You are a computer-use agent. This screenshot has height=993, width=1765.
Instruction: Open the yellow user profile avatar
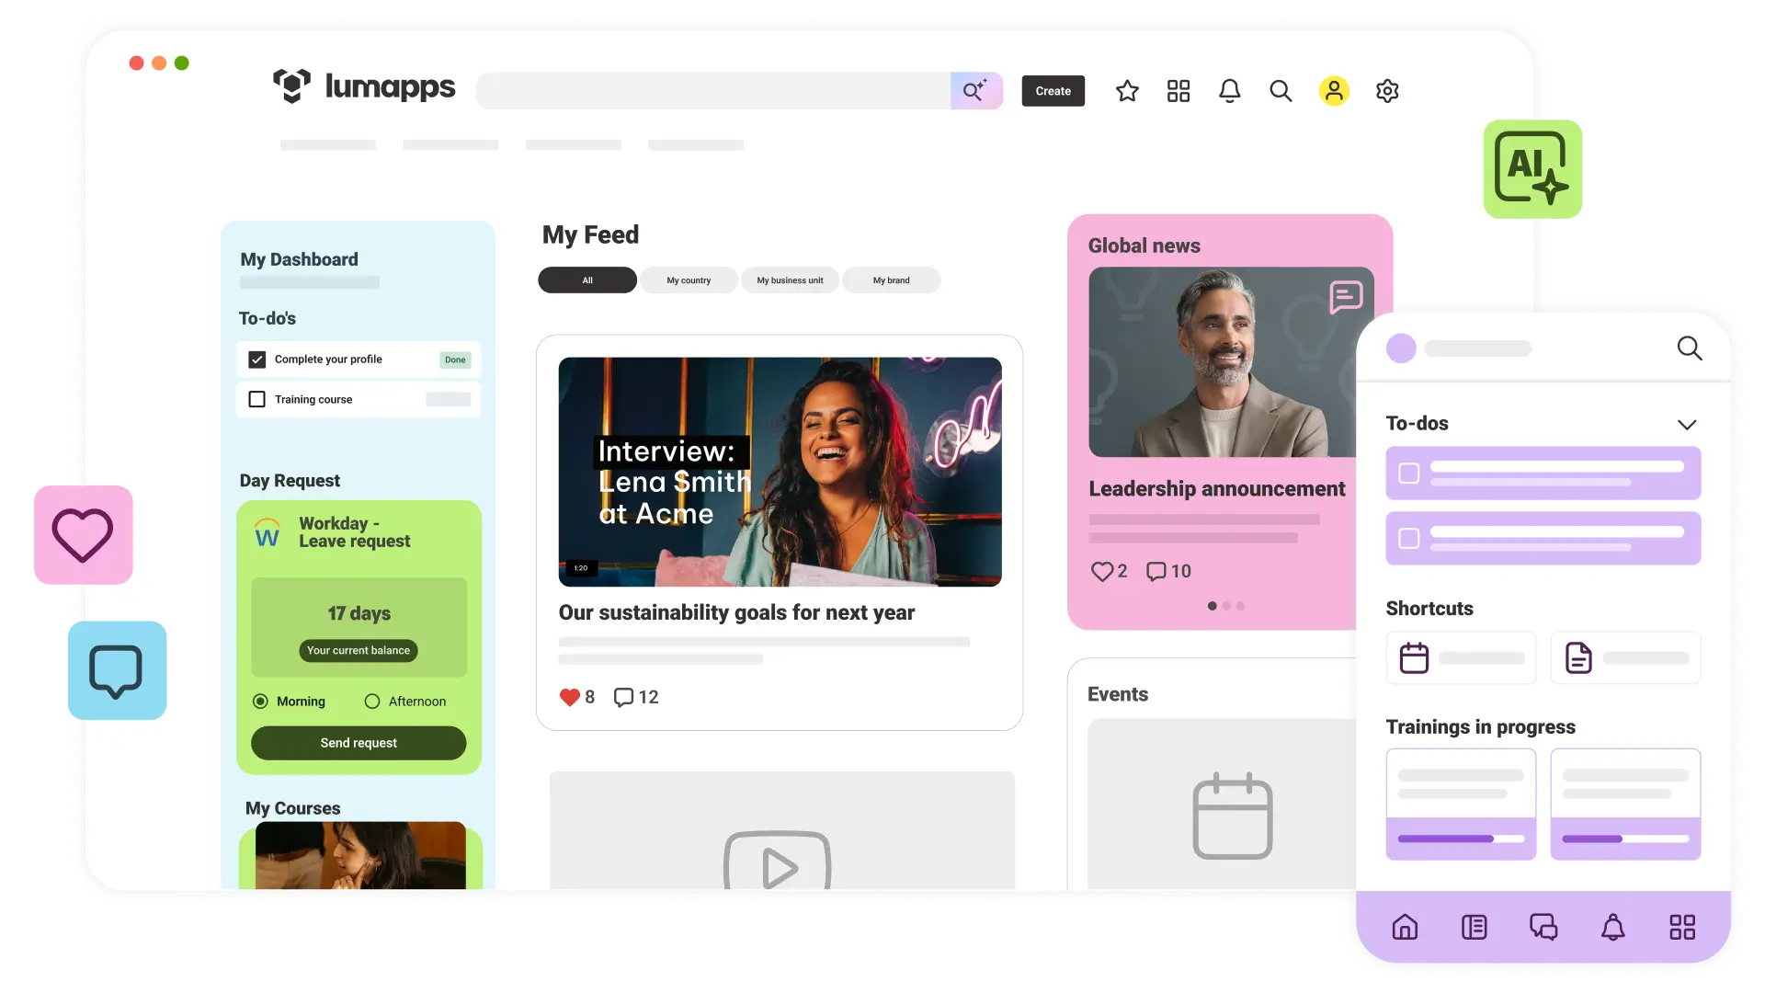click(x=1334, y=91)
